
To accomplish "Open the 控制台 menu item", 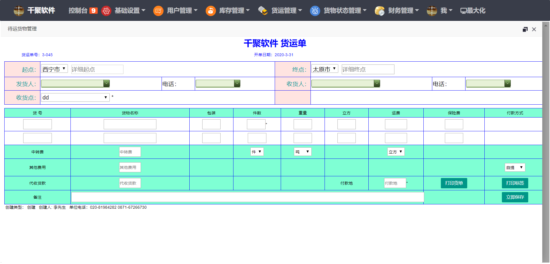I will (78, 11).
